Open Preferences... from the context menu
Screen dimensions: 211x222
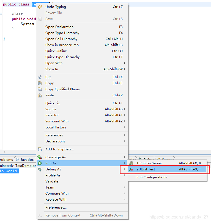coord(82,207)
